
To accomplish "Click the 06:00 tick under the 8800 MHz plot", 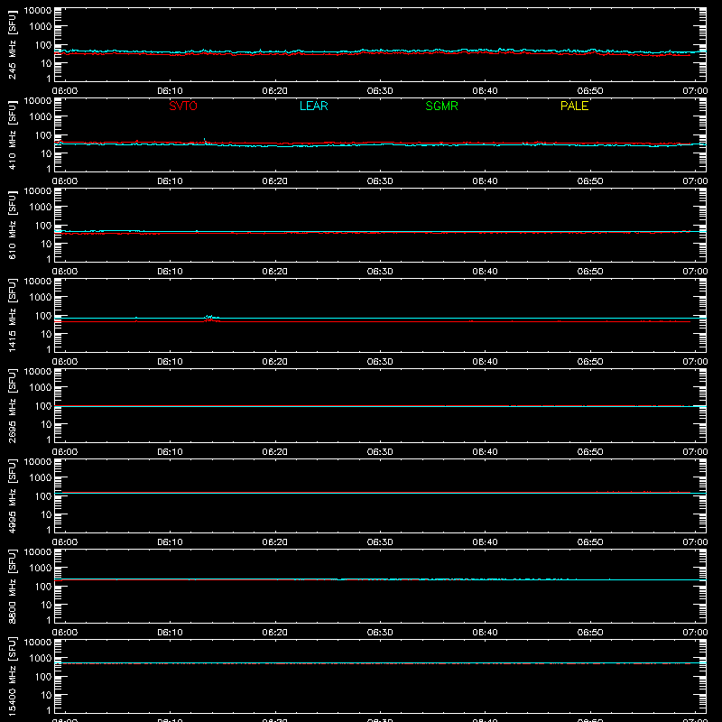I will coord(65,633).
